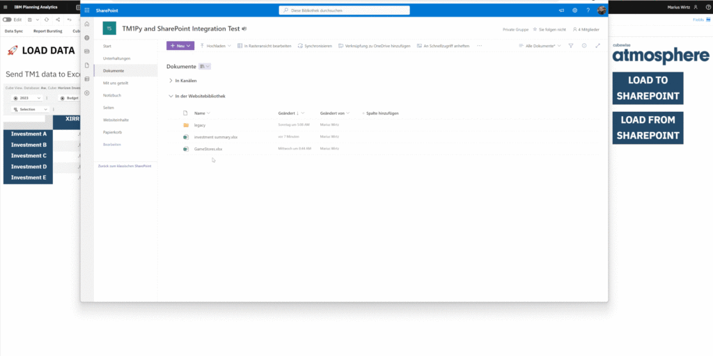Open the SharePoint app launcher grid
The height and width of the screenshot is (356, 713).
tap(87, 10)
